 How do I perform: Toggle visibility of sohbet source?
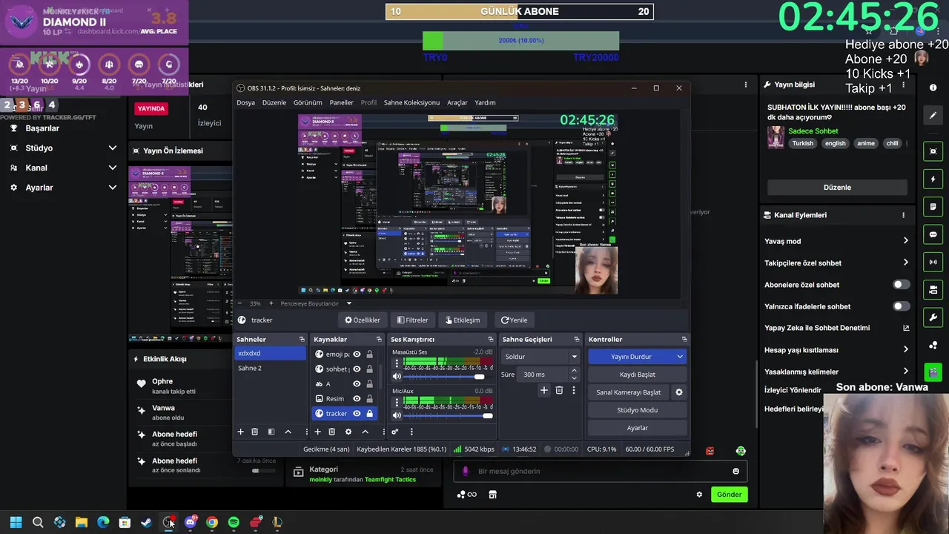(x=357, y=369)
